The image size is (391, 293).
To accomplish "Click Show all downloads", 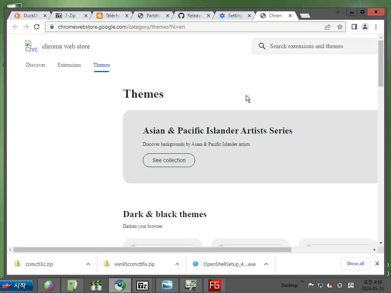I will click(355, 264).
